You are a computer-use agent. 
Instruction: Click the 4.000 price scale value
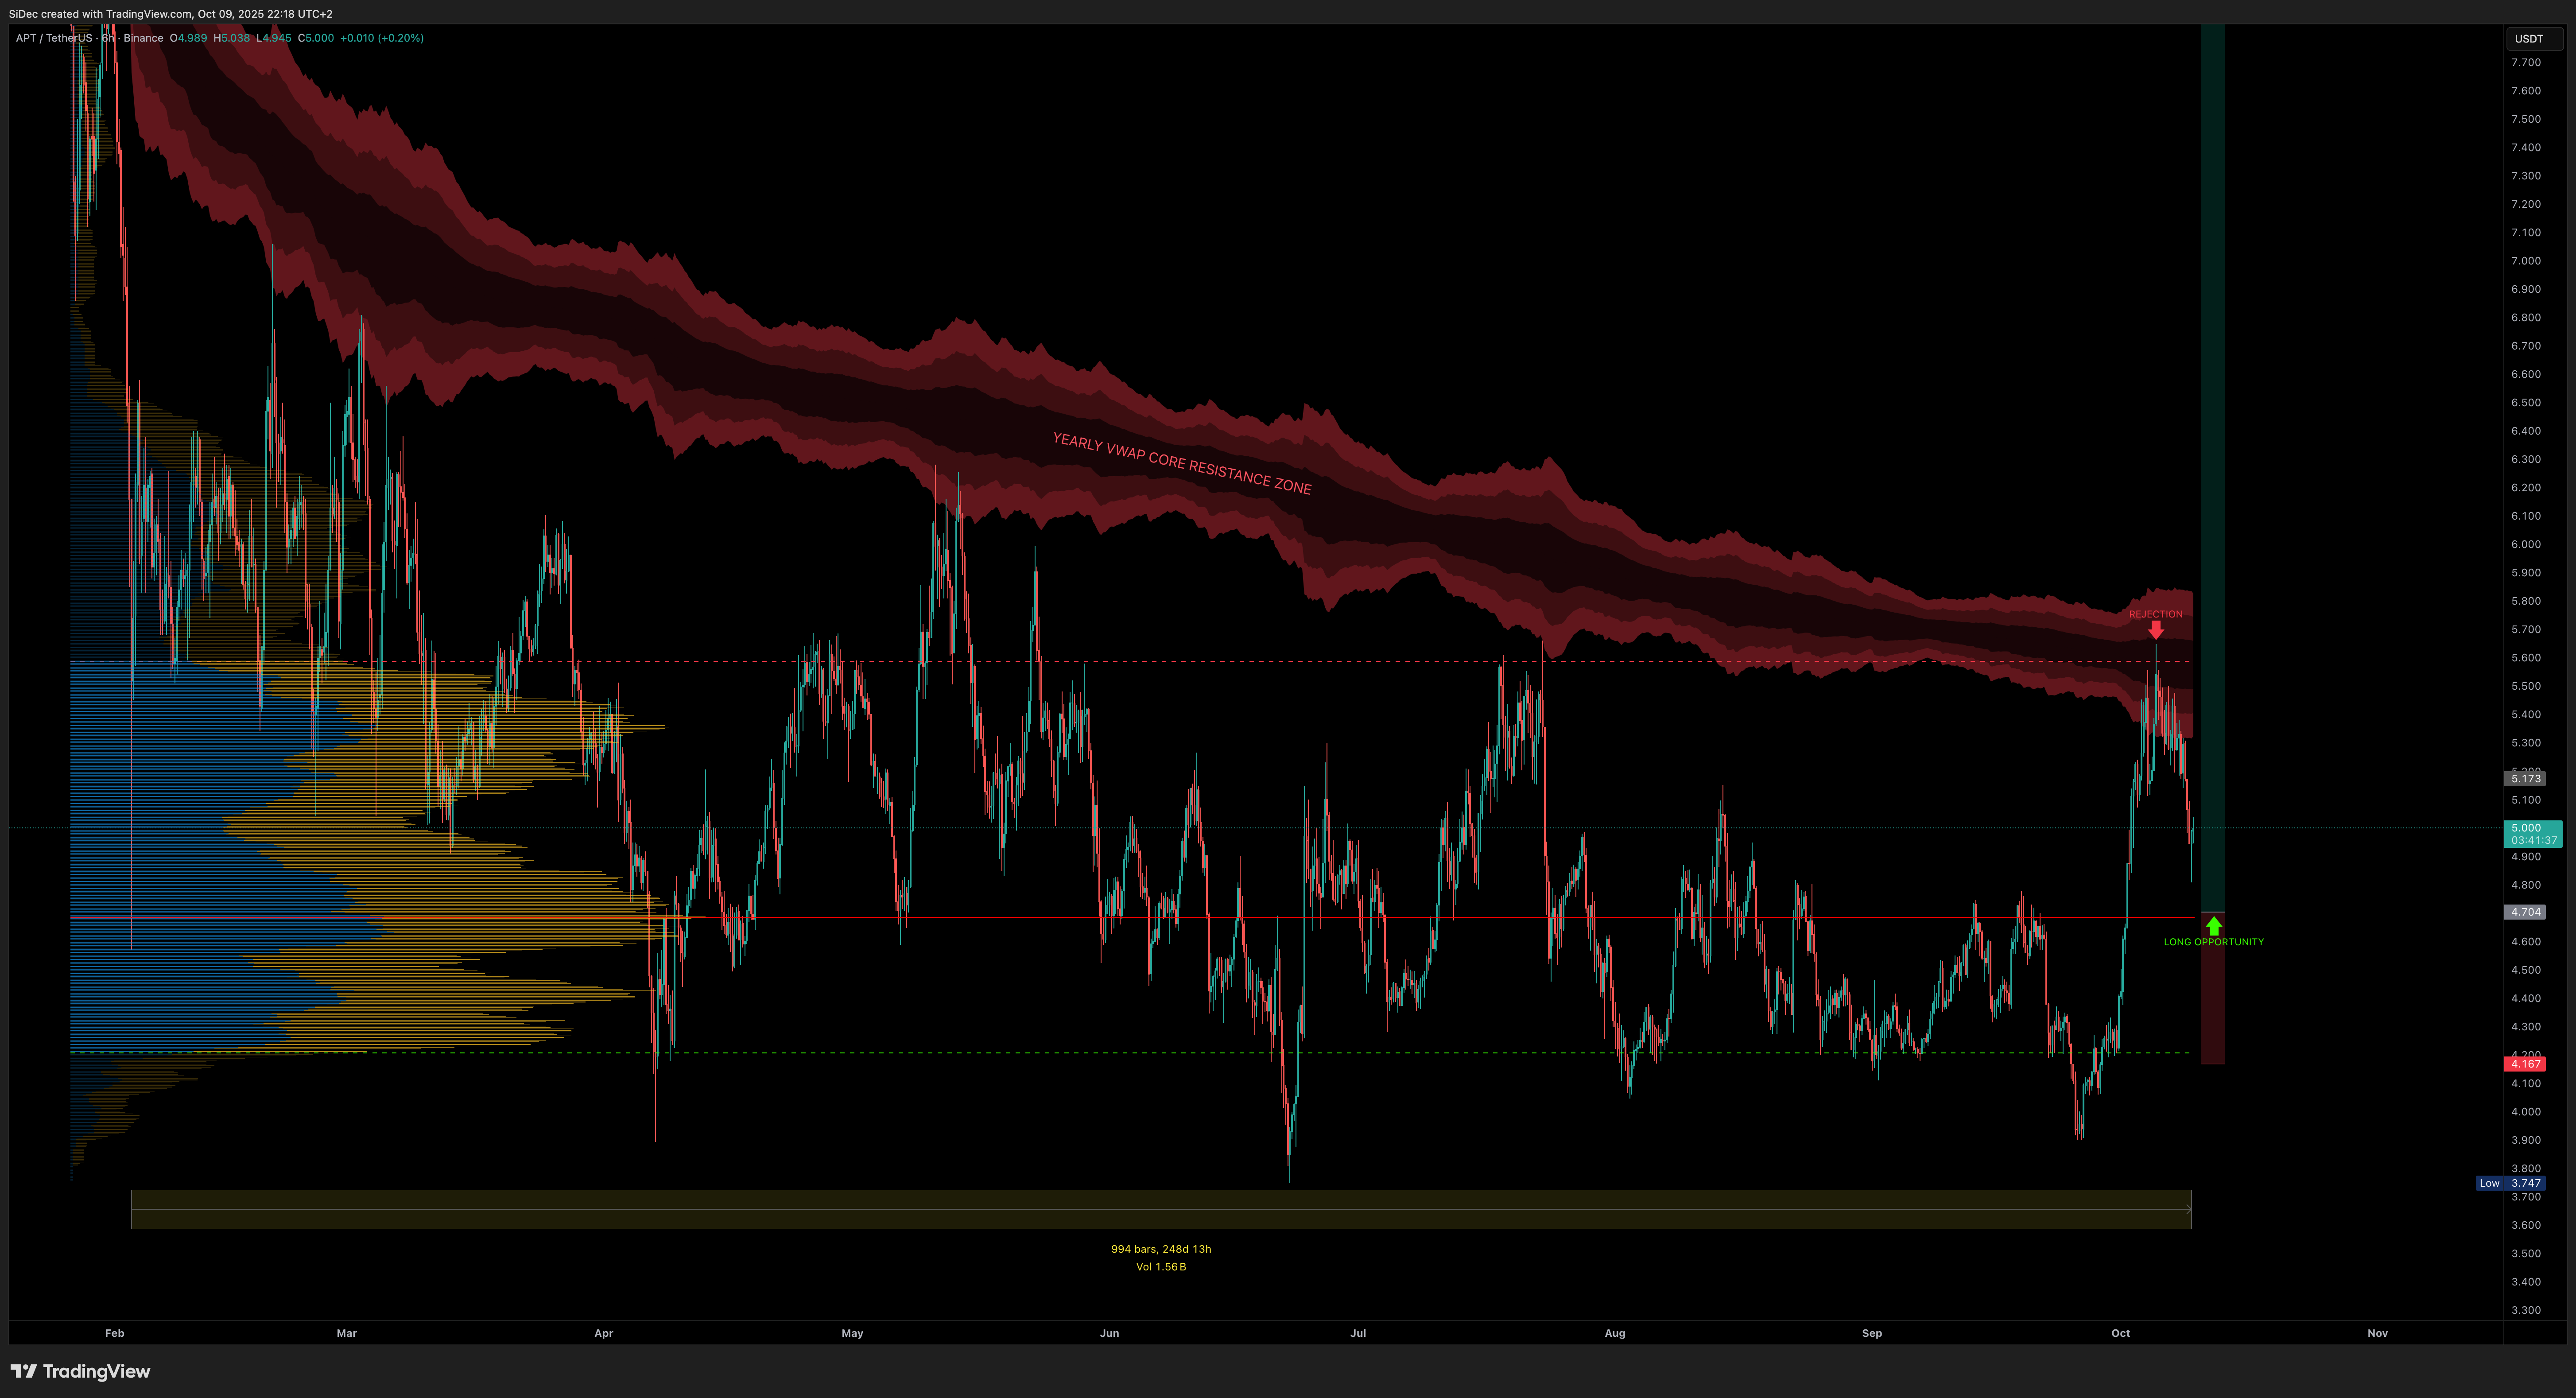(2525, 1112)
